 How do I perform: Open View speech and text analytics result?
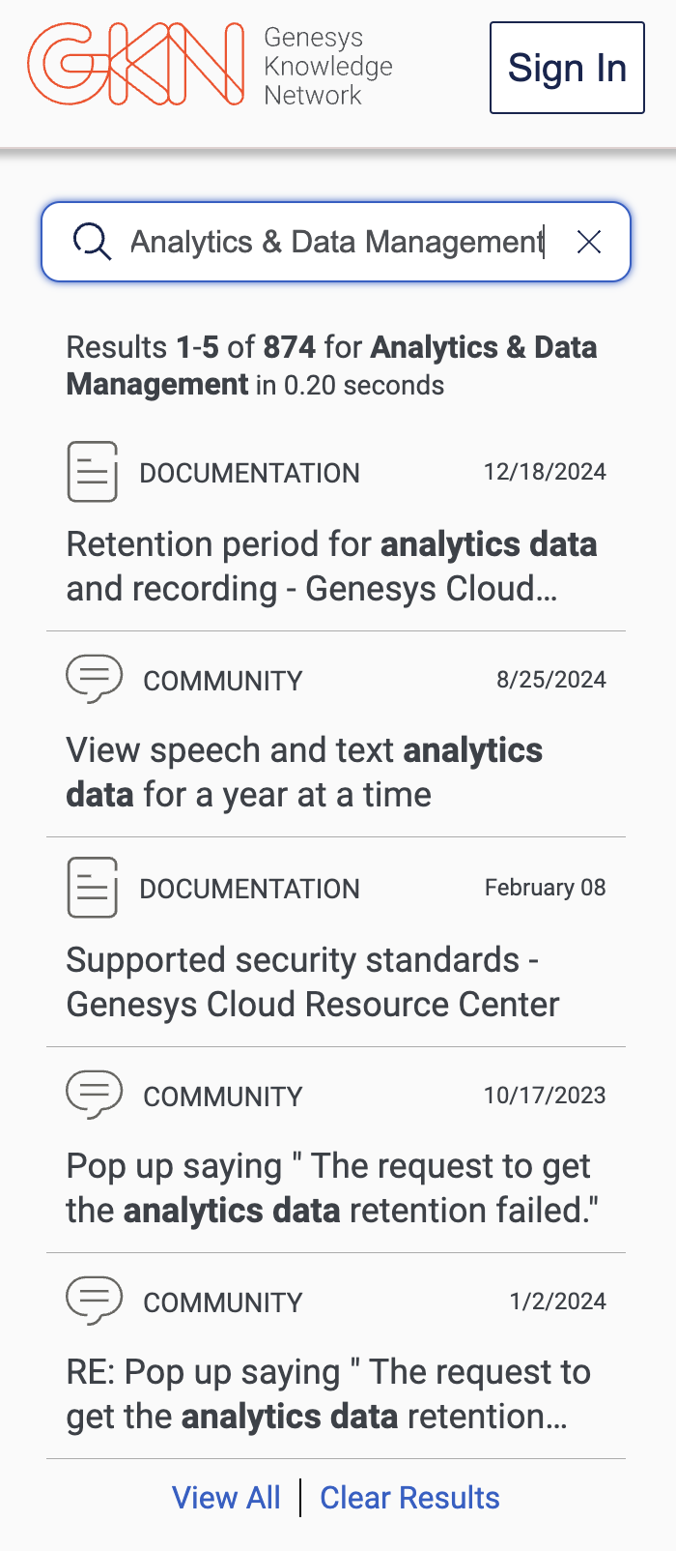coord(304,773)
